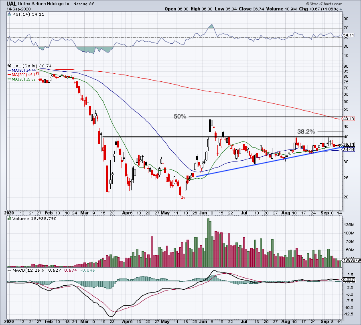Click the blue MA(50) legend line marker

point(10,71)
